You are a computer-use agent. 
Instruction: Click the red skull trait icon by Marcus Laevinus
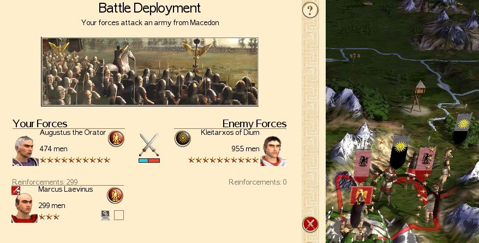pyautogui.click(x=16, y=191)
